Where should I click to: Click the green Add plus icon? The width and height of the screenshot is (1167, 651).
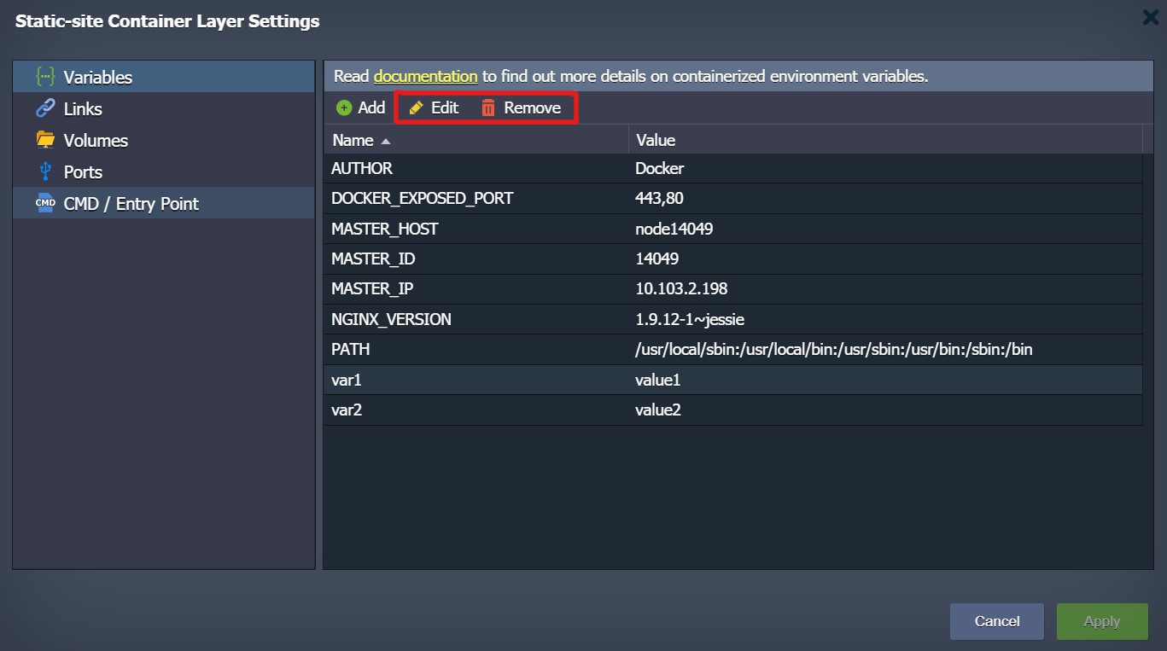click(x=344, y=108)
